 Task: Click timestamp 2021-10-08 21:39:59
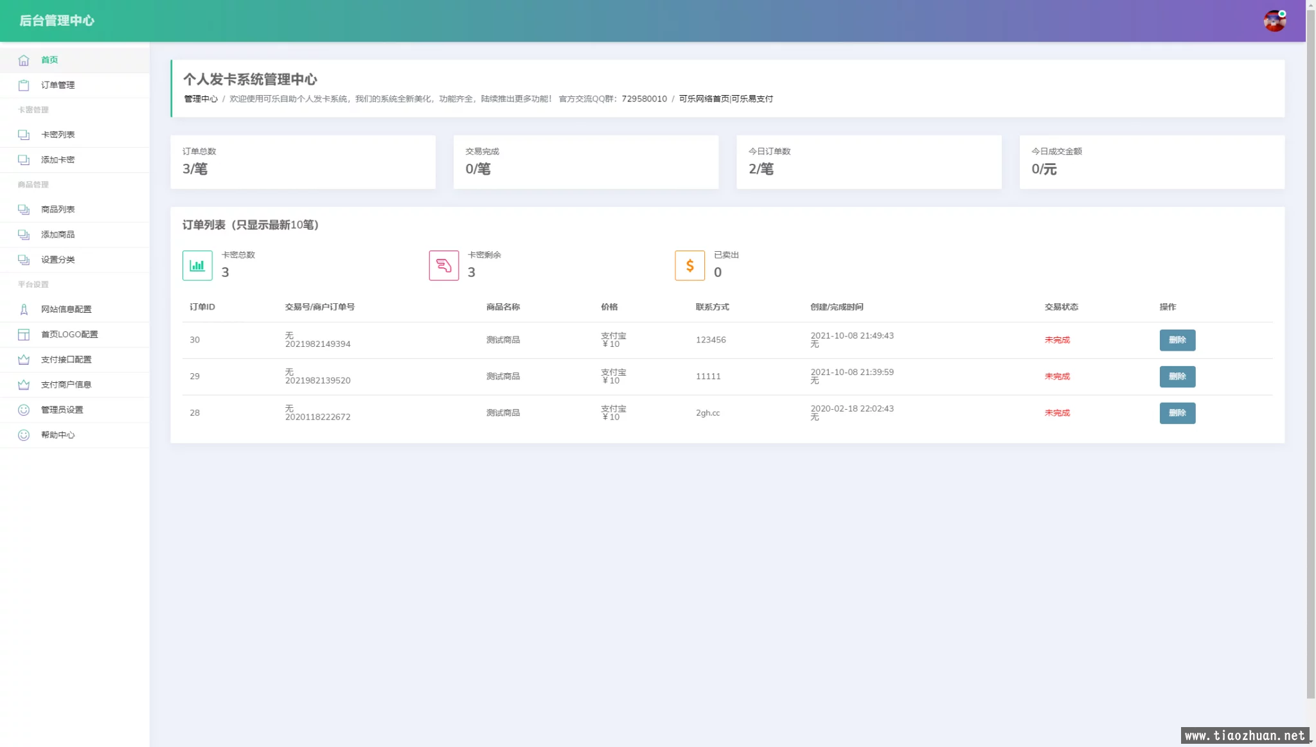pos(852,373)
